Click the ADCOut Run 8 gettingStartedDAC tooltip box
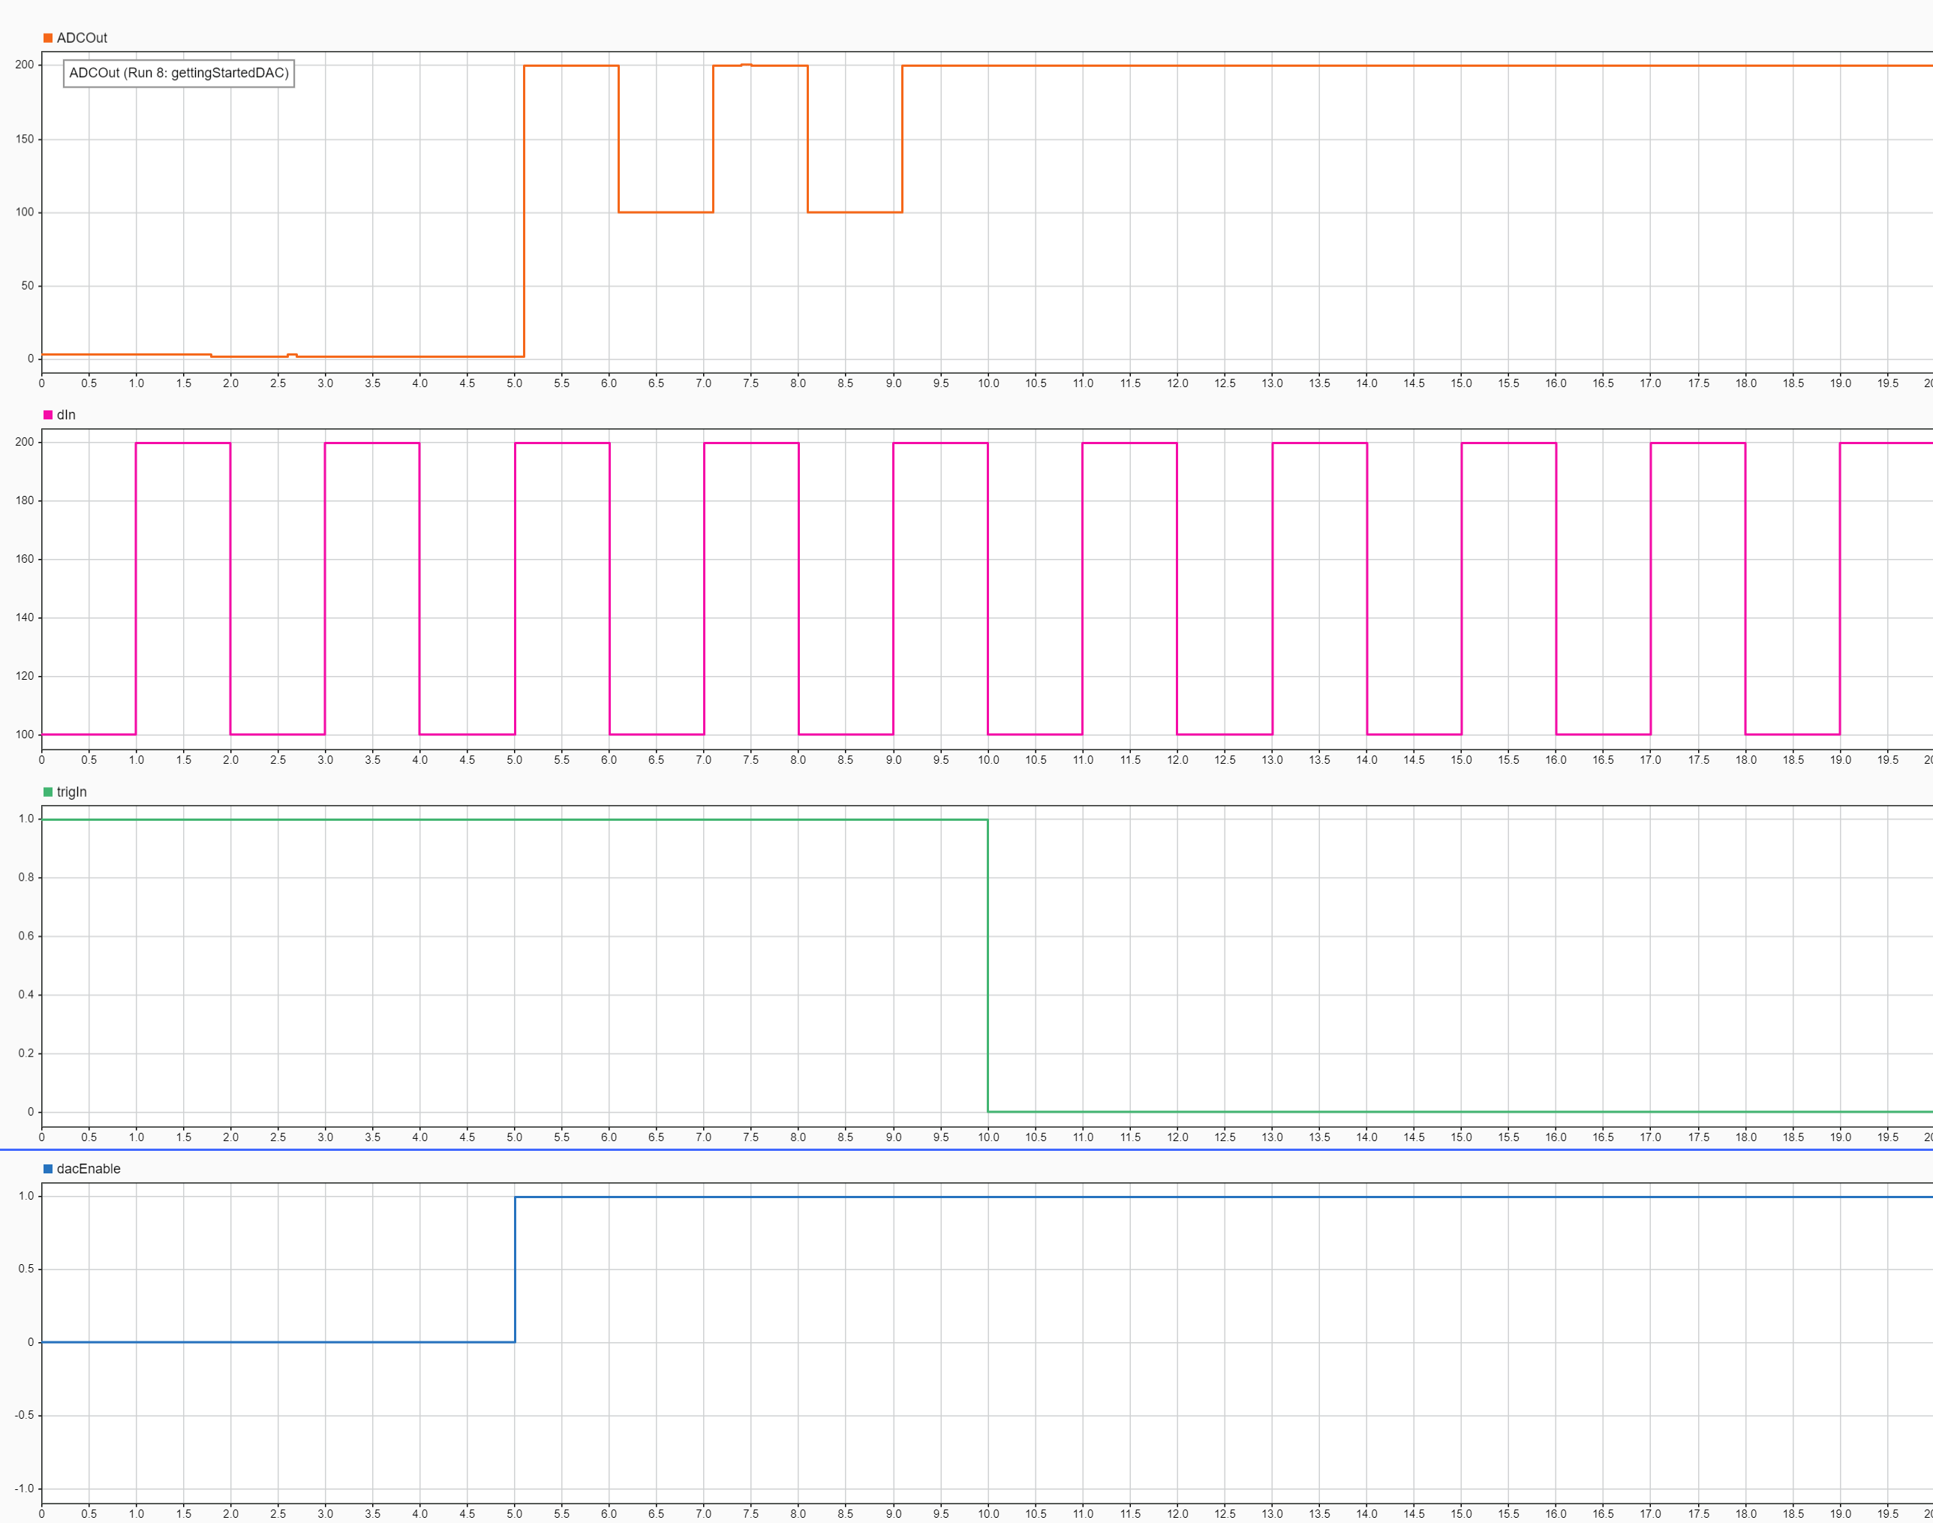 coord(179,73)
